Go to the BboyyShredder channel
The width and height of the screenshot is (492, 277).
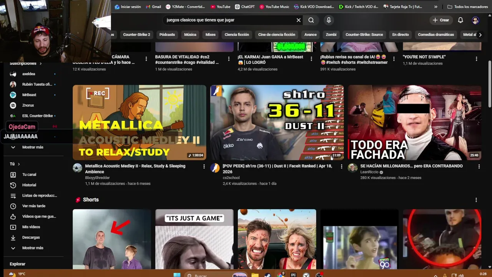click(x=97, y=178)
